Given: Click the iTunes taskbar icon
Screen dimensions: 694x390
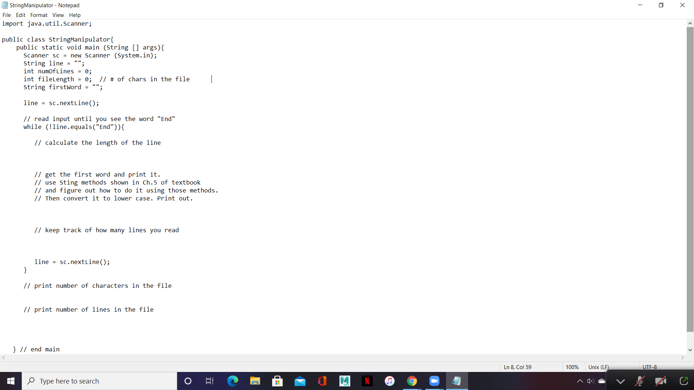Looking at the screenshot, I should click(x=389, y=381).
